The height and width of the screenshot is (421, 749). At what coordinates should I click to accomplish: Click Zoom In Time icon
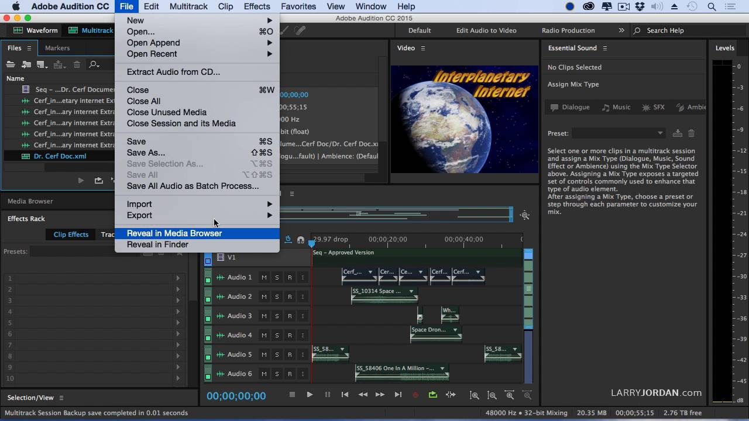pyautogui.click(x=510, y=395)
